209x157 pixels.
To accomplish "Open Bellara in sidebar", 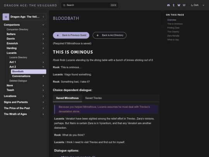I will point(11,34).
